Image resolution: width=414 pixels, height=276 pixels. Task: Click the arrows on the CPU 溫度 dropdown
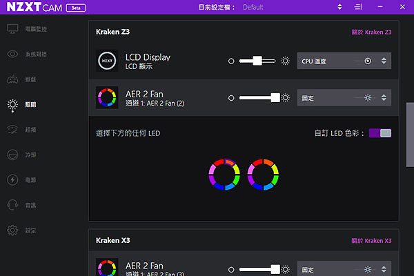384,61
